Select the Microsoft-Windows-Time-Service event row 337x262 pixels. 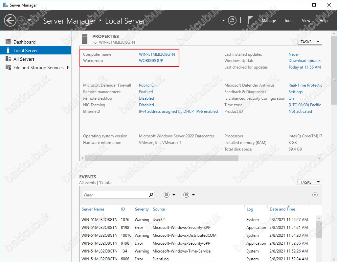pos(198,251)
